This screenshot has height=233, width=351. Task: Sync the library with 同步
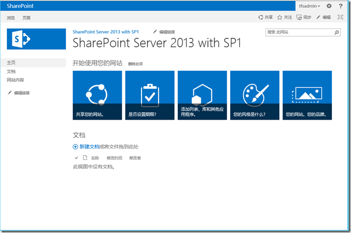click(304, 17)
